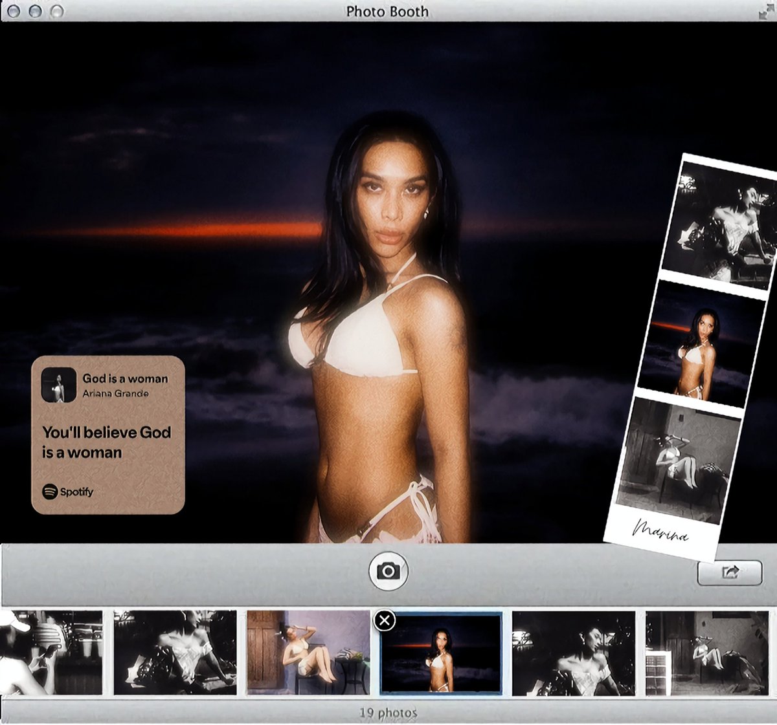Click the lyric "You'll believe God is a woman"
Viewport: 777px width, 725px height.
pos(107,442)
